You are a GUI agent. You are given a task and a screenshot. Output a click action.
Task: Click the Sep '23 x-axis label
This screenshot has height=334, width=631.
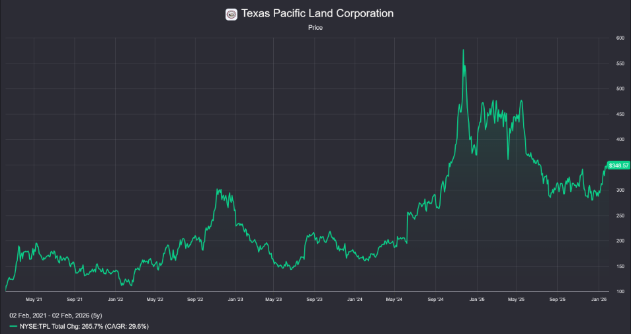314,300
